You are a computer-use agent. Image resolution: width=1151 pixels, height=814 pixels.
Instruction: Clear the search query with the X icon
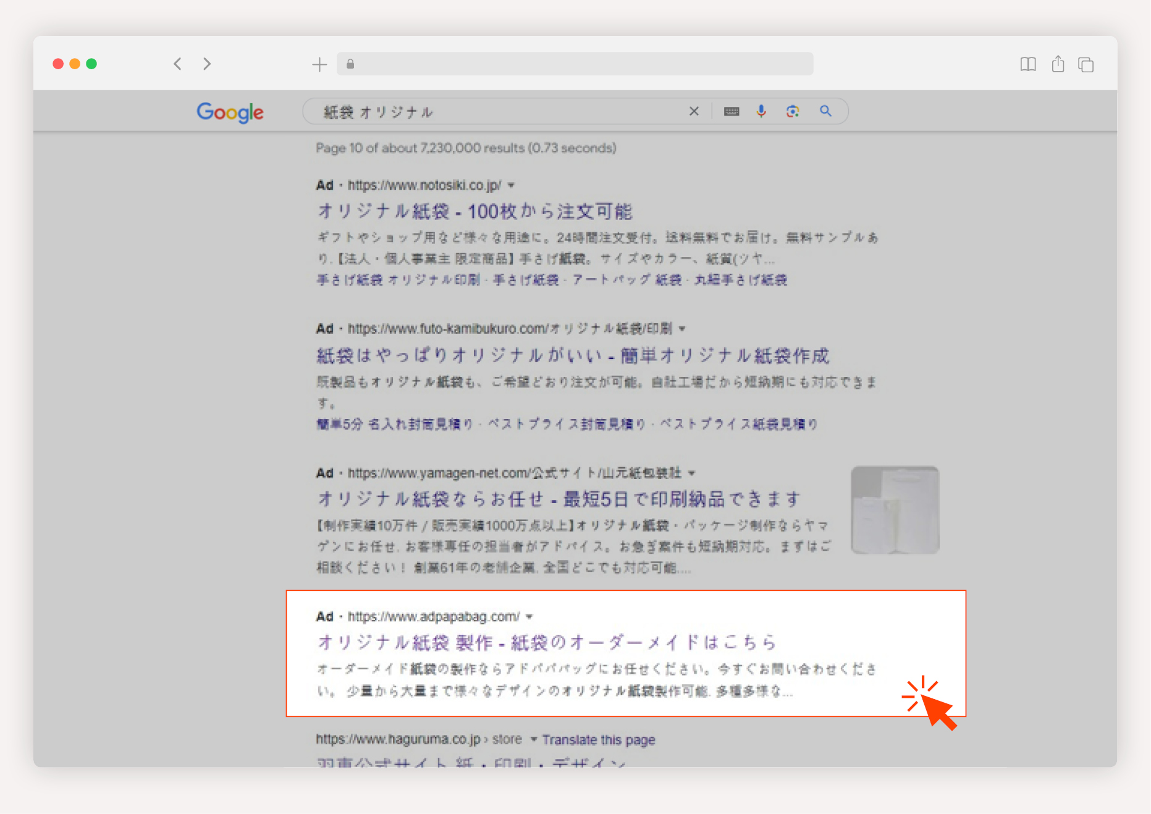tap(694, 111)
